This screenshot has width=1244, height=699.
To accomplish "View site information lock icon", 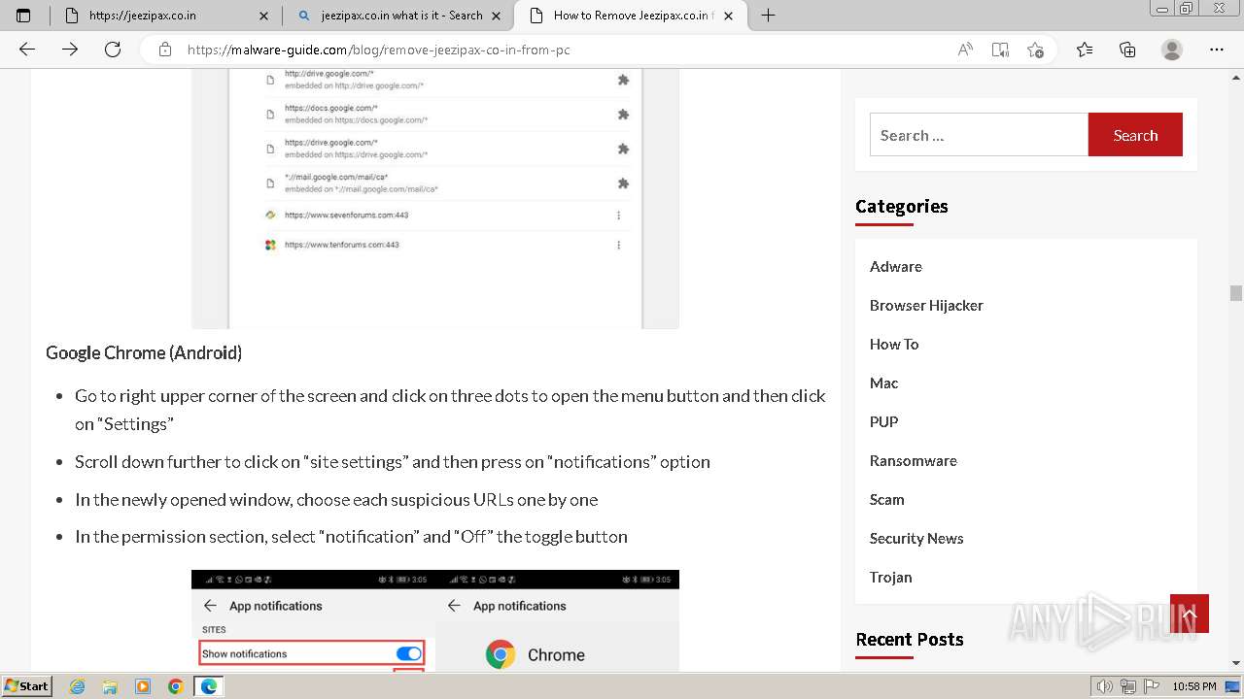I will pos(165,50).
